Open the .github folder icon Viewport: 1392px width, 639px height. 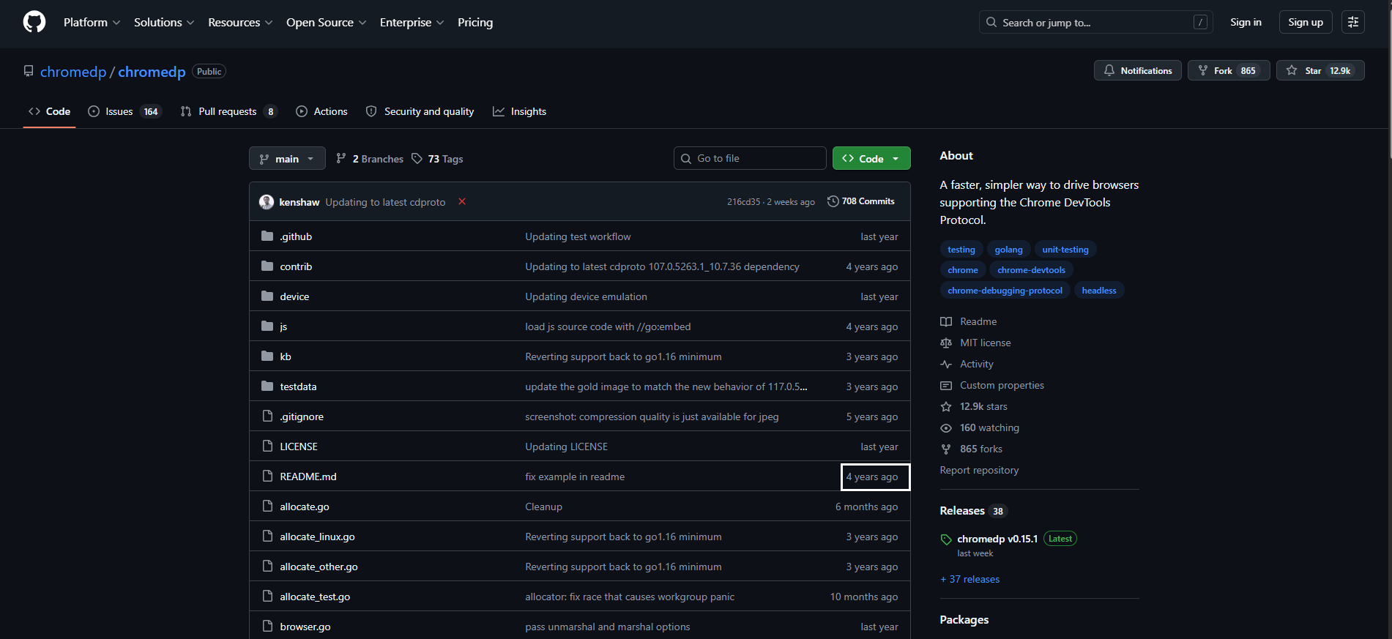(x=267, y=236)
